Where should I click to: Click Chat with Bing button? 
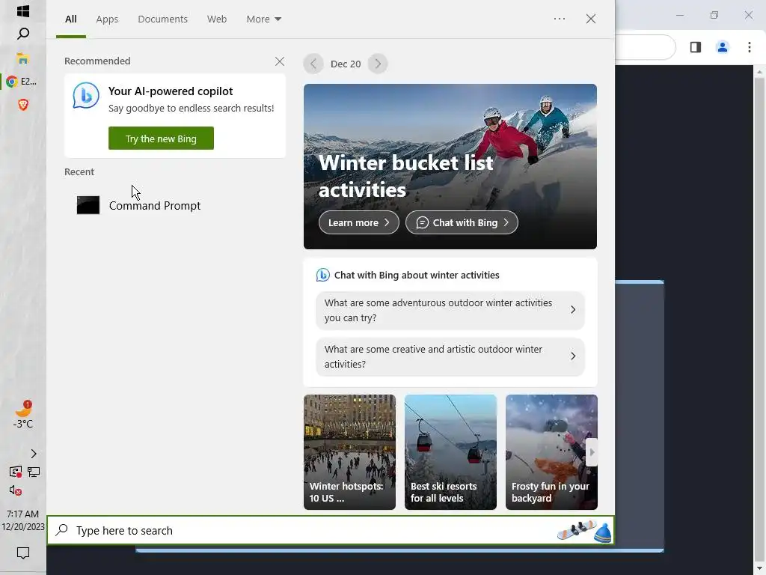point(462,222)
